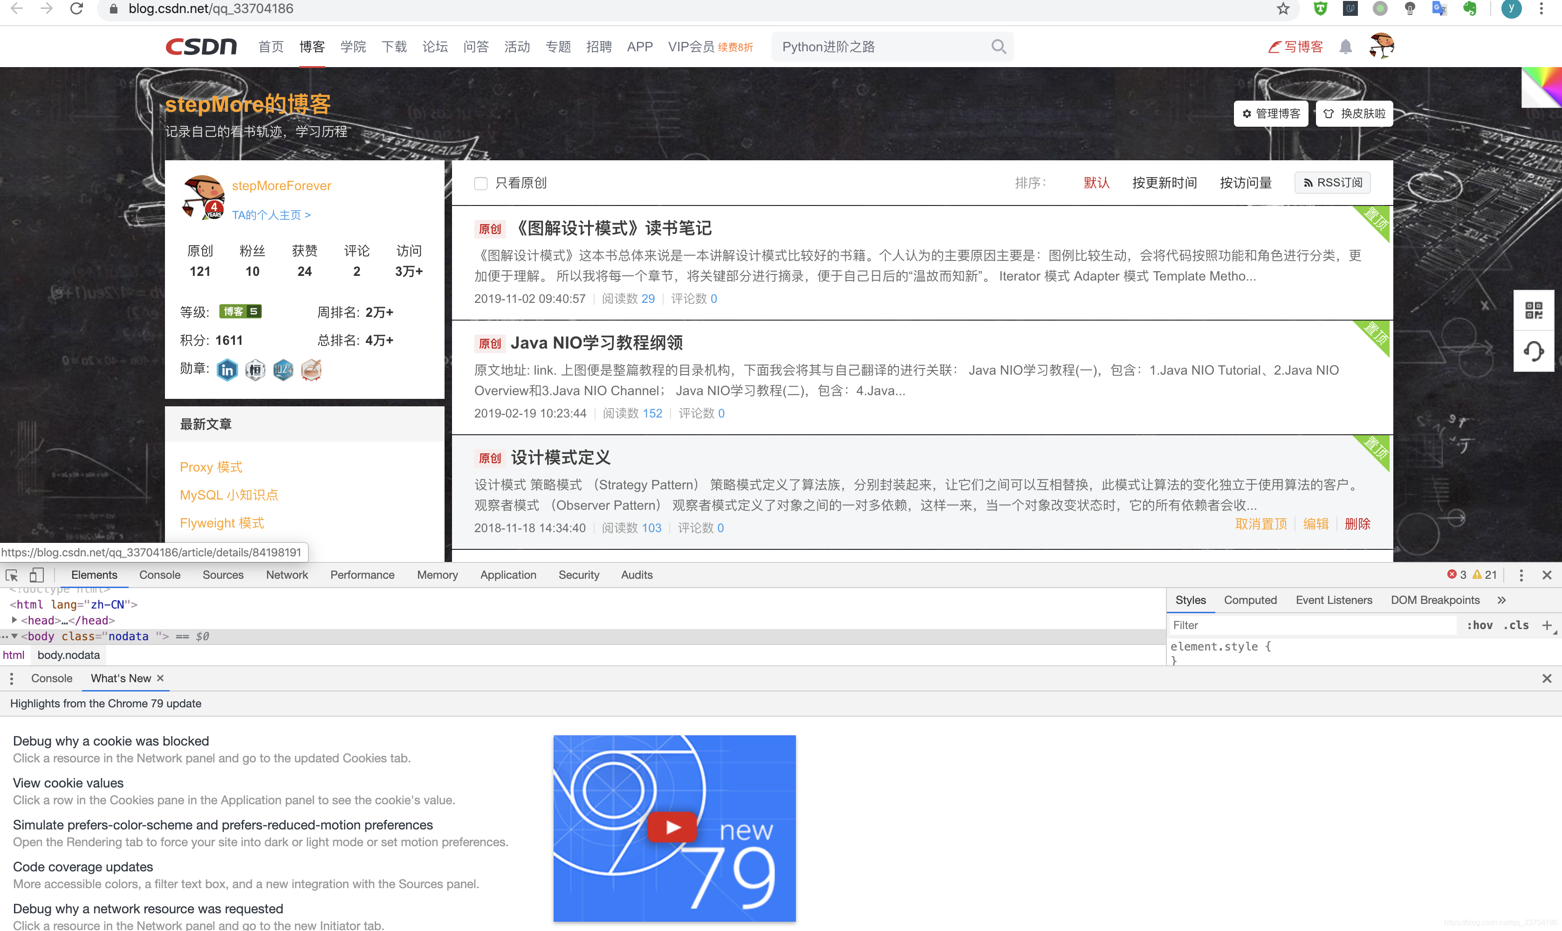Switch to the Network tab
Screen dimensions: 1562x931
coord(287,575)
